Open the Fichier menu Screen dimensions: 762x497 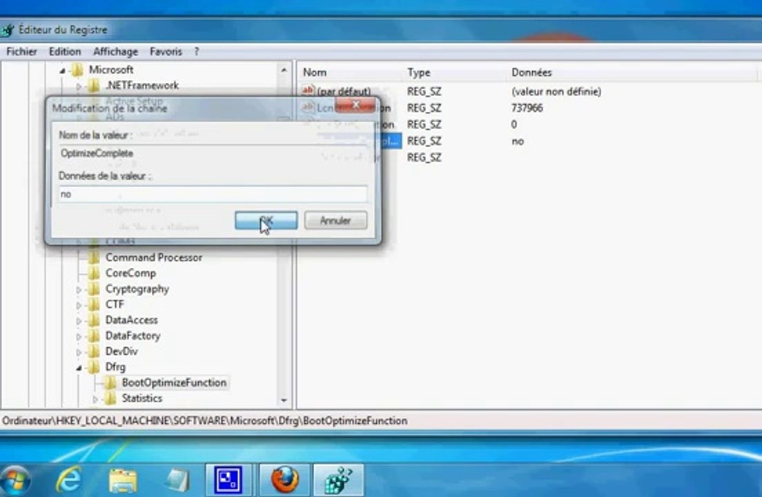21,52
